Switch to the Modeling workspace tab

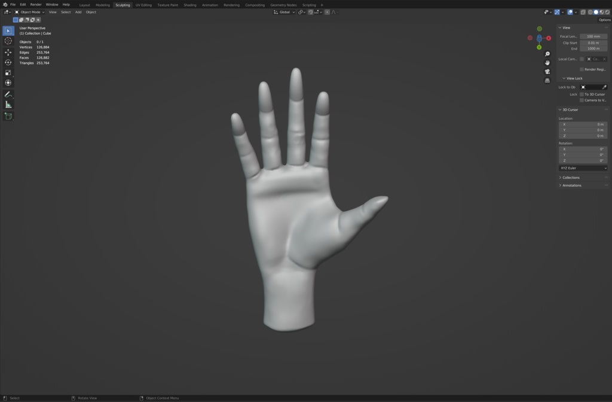pyautogui.click(x=103, y=5)
